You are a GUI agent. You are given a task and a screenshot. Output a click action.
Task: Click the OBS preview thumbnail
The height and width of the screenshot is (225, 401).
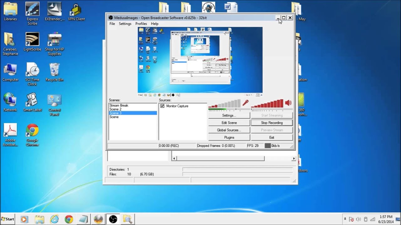pos(200,62)
